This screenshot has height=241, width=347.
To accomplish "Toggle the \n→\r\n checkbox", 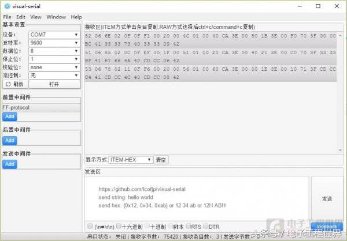I will [x=90, y=226].
